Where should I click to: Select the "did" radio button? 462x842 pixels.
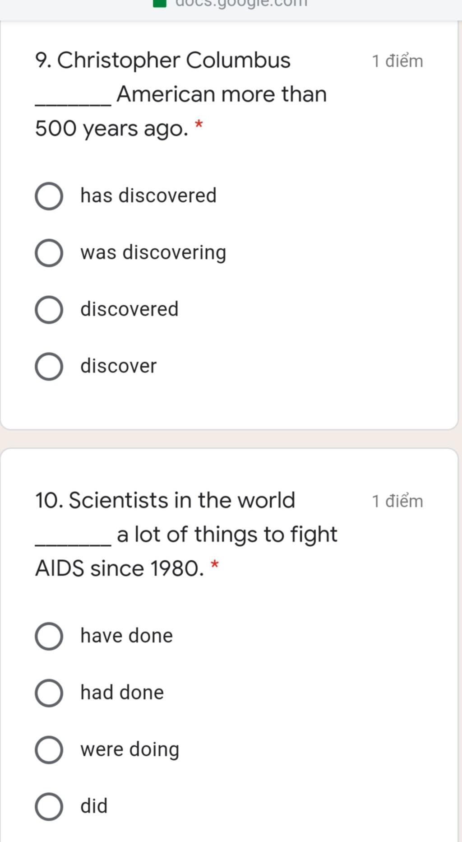(x=49, y=807)
